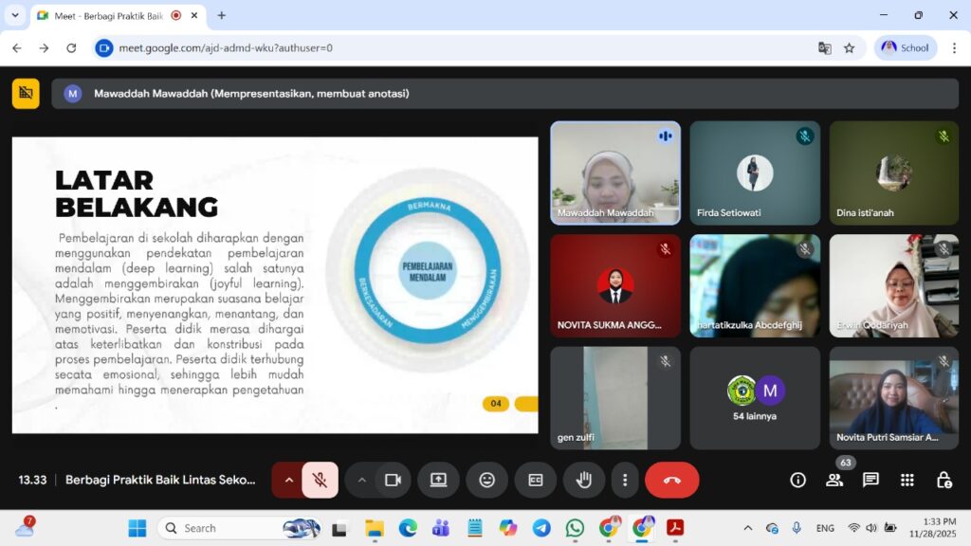
Task: Click the red leave call button
Action: tap(671, 480)
